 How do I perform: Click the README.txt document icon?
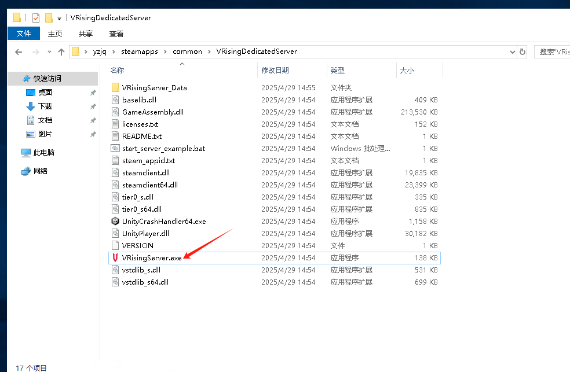point(115,136)
